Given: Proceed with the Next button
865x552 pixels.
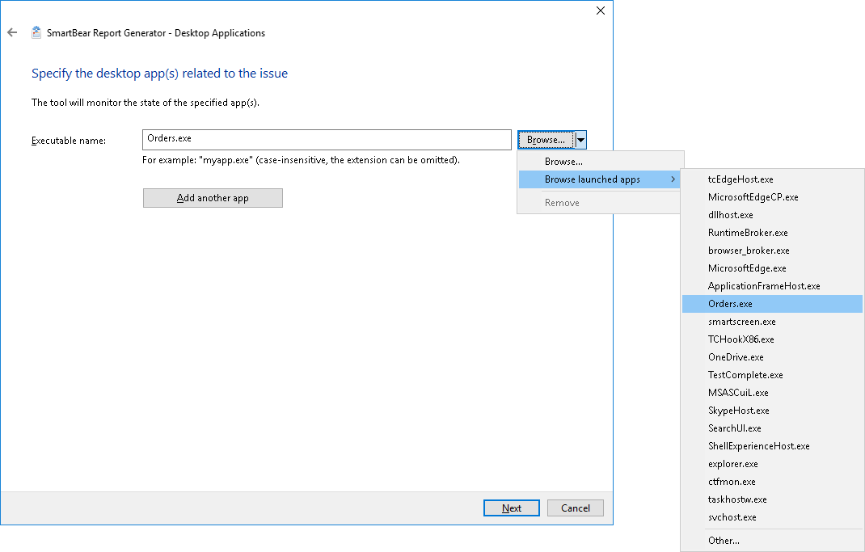Looking at the screenshot, I should [511, 508].
